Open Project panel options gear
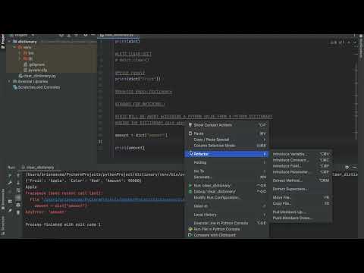The width and height of the screenshot is (364, 273). click(86, 35)
